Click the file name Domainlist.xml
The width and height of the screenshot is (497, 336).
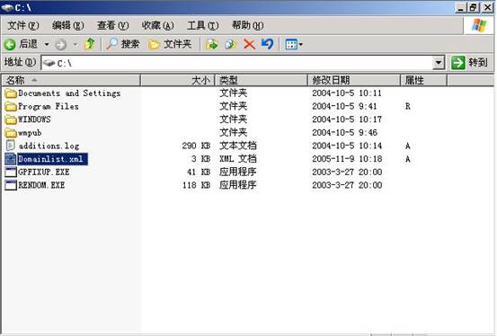(x=50, y=159)
